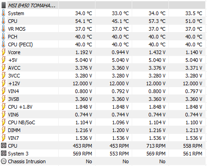Click the +12V voltage lightning icon
The image size is (207, 166).
tap(4, 83)
